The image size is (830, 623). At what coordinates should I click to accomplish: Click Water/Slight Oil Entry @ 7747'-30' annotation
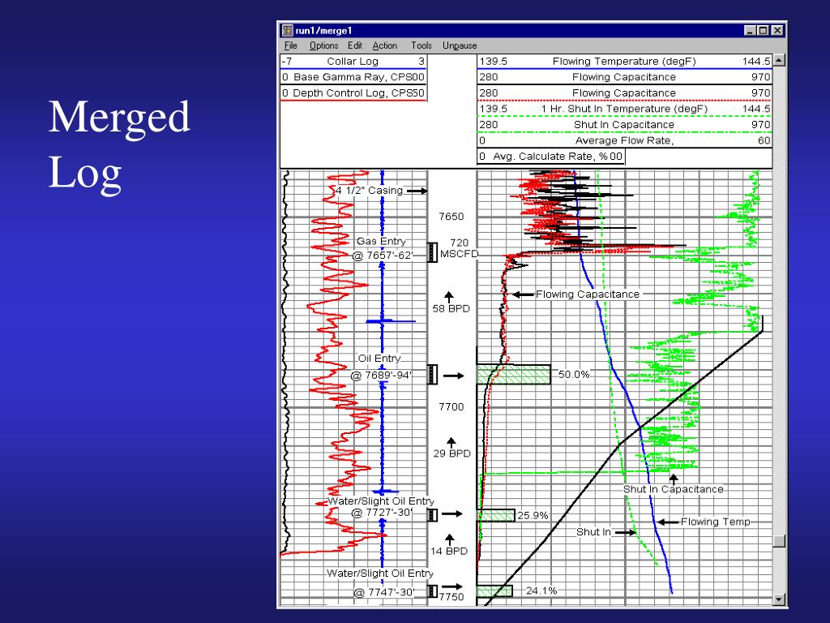pos(380,582)
